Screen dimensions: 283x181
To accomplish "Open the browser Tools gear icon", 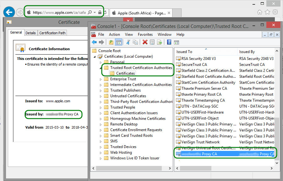I will tap(275, 12).
